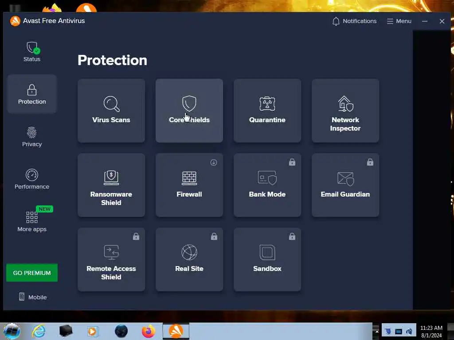Open the media player taskbar icon
Screen dimensions: 454x340
click(x=93, y=331)
